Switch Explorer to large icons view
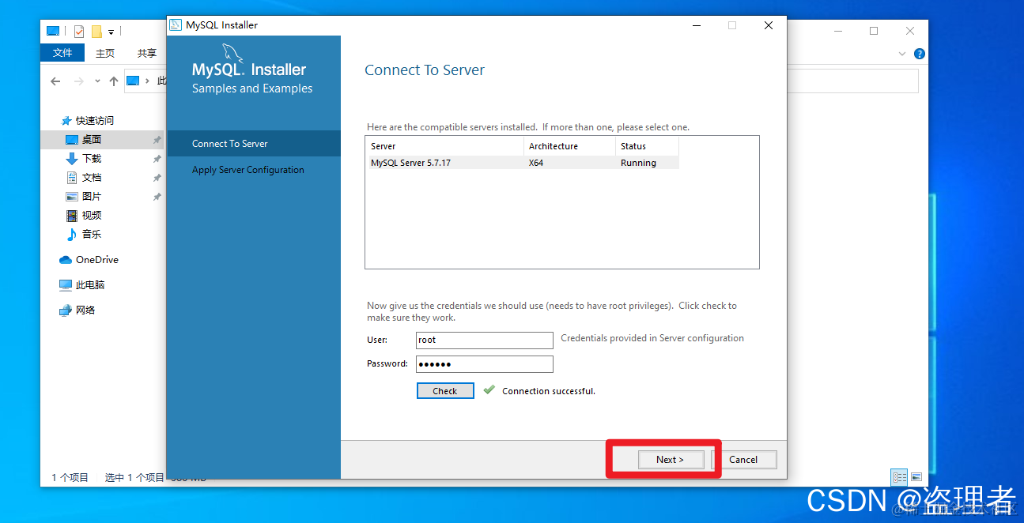Viewport: 1024px width, 523px height. click(x=916, y=477)
